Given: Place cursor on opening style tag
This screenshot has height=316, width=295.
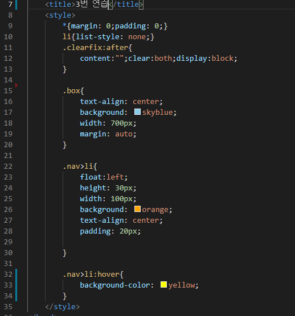Looking at the screenshot, I should (60, 15).
